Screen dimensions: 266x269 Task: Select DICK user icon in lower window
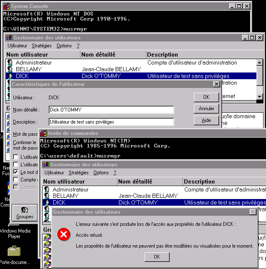click(x=47, y=202)
